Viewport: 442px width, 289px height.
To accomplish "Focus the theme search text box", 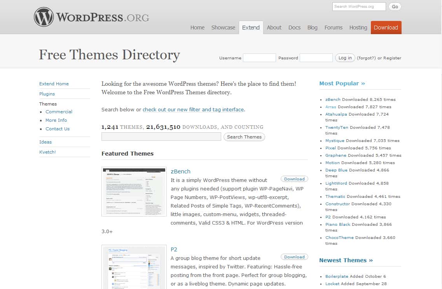I will point(161,137).
